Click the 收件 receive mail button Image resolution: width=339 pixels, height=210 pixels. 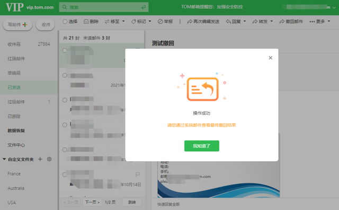(x=45, y=25)
